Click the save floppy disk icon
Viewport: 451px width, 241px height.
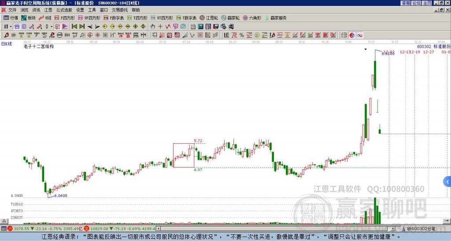click(216, 27)
